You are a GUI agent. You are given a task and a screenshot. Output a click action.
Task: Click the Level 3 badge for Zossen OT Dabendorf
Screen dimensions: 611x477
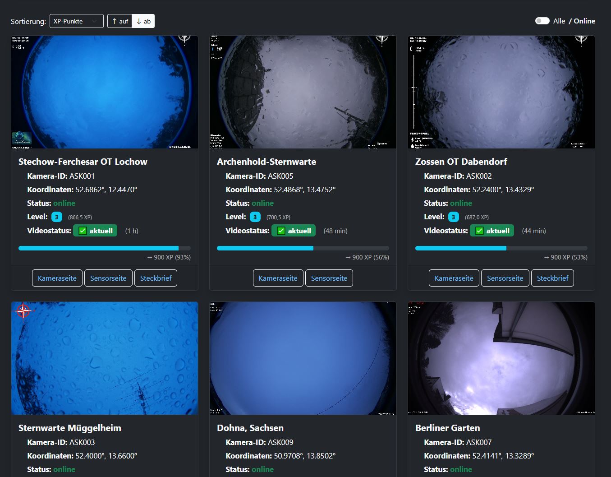point(453,217)
